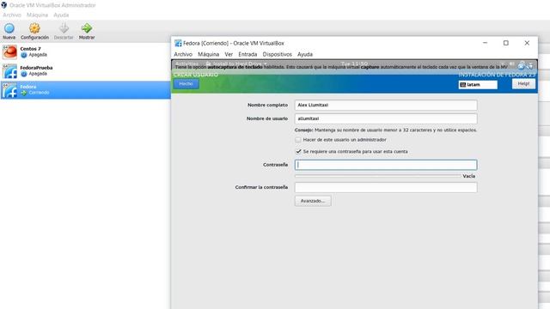Open Ayuda menu in VirtualBox Administrador

tap(61, 15)
